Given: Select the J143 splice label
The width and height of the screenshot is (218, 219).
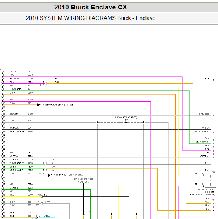Looking at the screenshot, I should pyautogui.click(x=88, y=212).
